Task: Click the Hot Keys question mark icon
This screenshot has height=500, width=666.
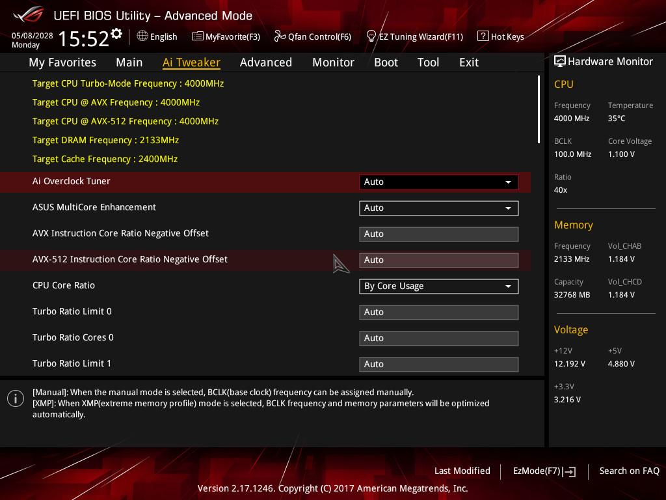Action: (483, 36)
